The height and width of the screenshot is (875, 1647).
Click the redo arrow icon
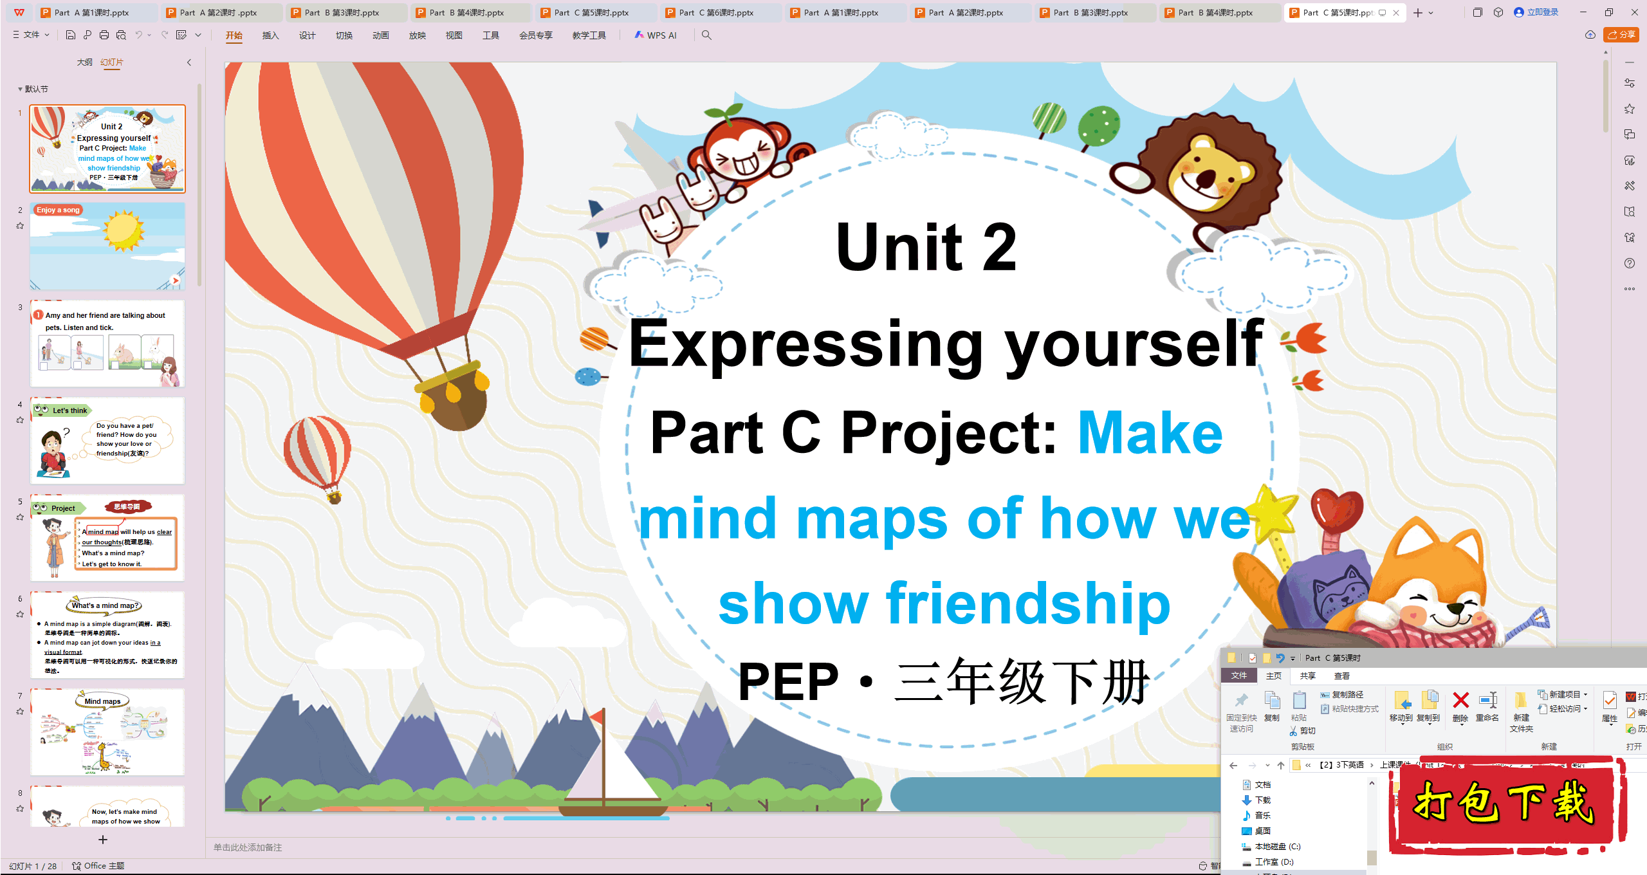(165, 35)
